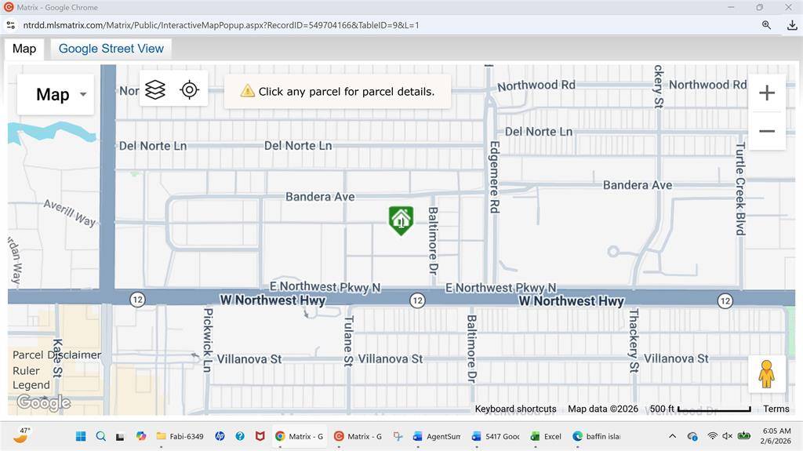Switch to the Google Street View tab
Screen dimensions: 803x451
(x=111, y=49)
